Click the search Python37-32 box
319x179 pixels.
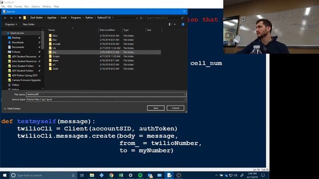(x=165, y=18)
